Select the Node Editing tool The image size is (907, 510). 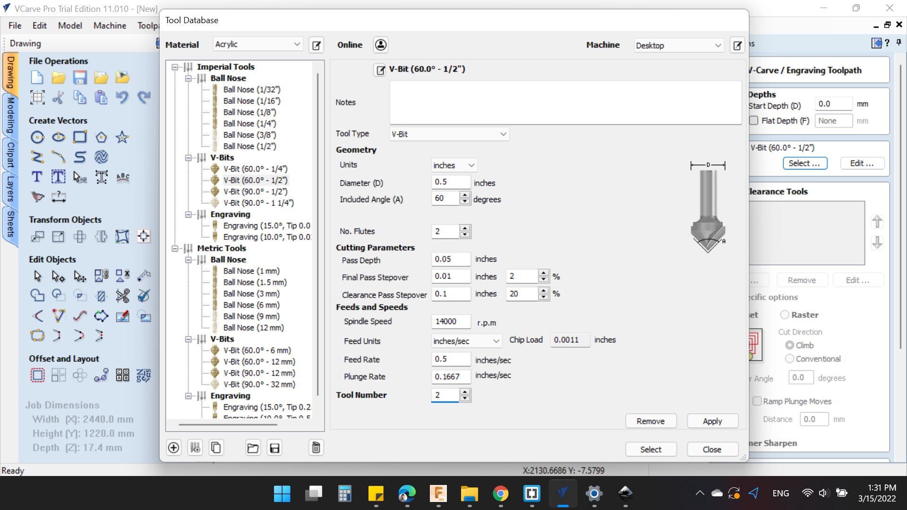pos(59,276)
